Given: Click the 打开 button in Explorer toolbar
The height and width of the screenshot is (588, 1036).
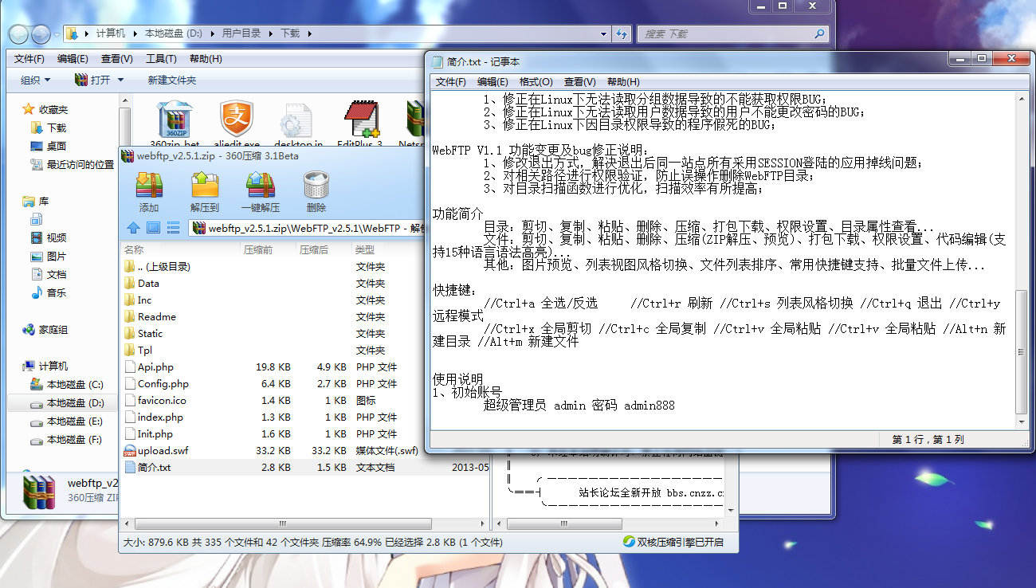Looking at the screenshot, I should tap(92, 80).
